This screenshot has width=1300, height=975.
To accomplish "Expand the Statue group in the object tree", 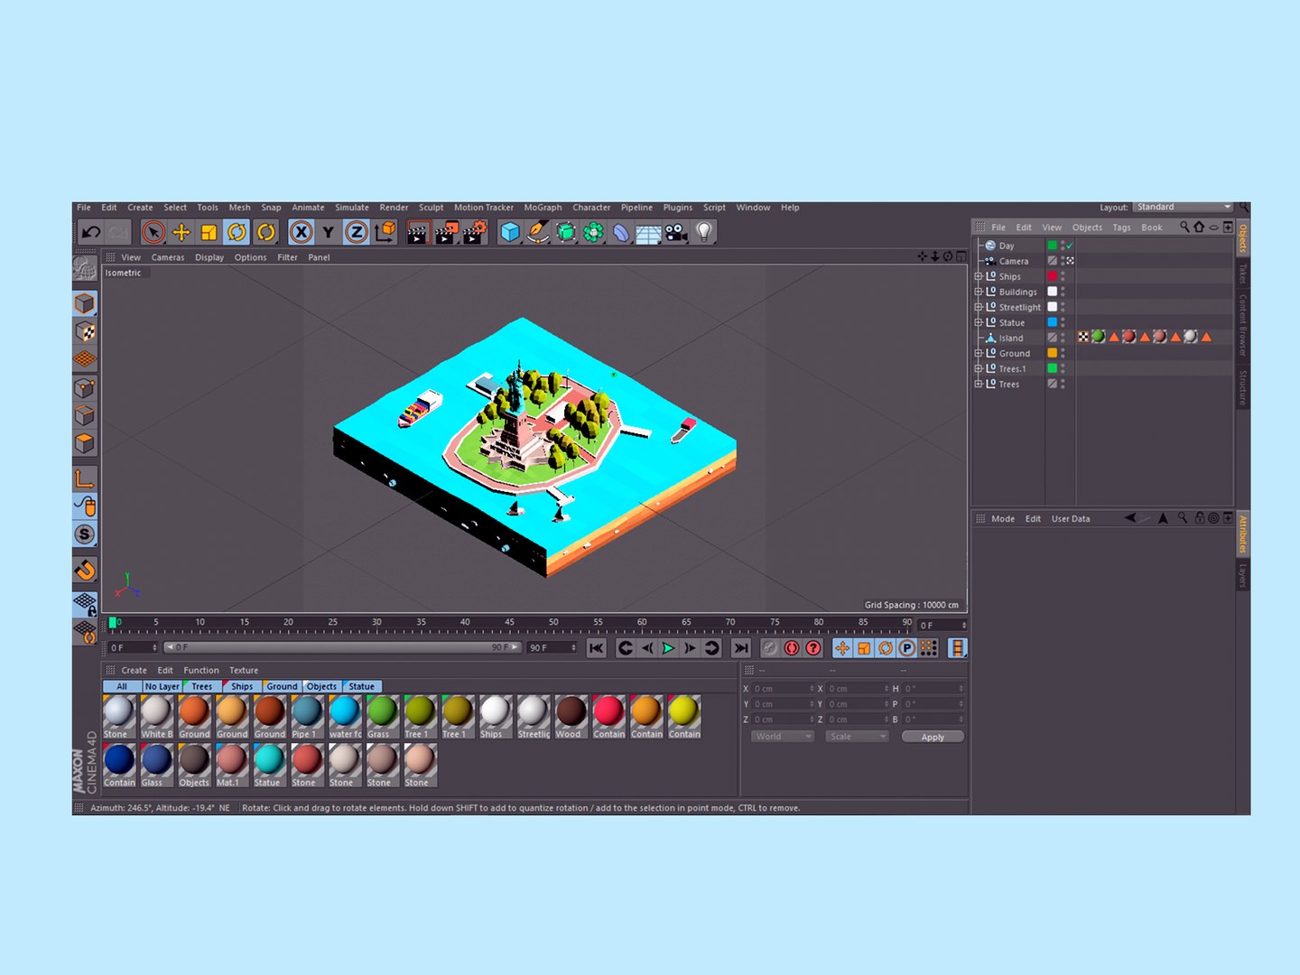I will click(979, 322).
